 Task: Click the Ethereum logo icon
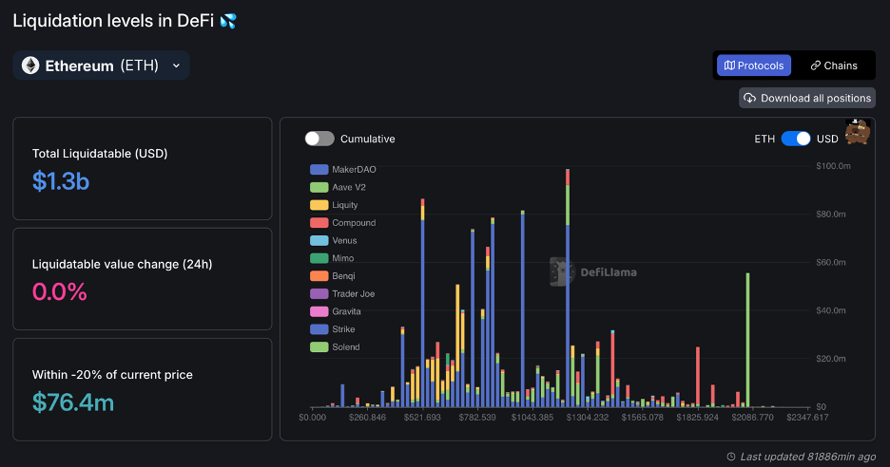click(30, 65)
